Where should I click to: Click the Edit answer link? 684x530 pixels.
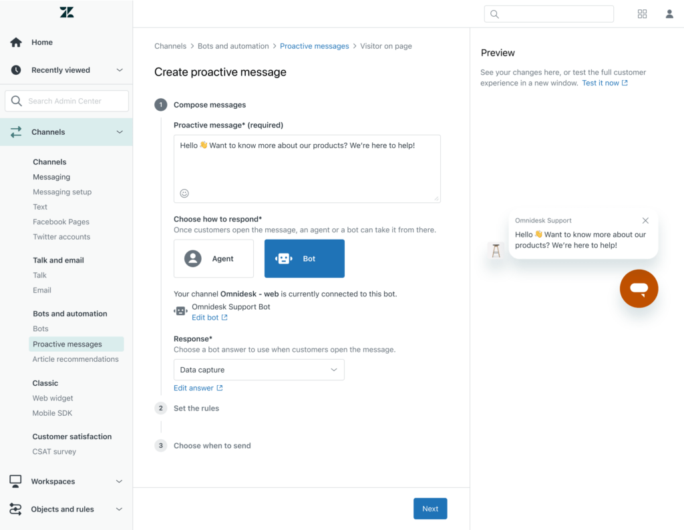tap(194, 388)
